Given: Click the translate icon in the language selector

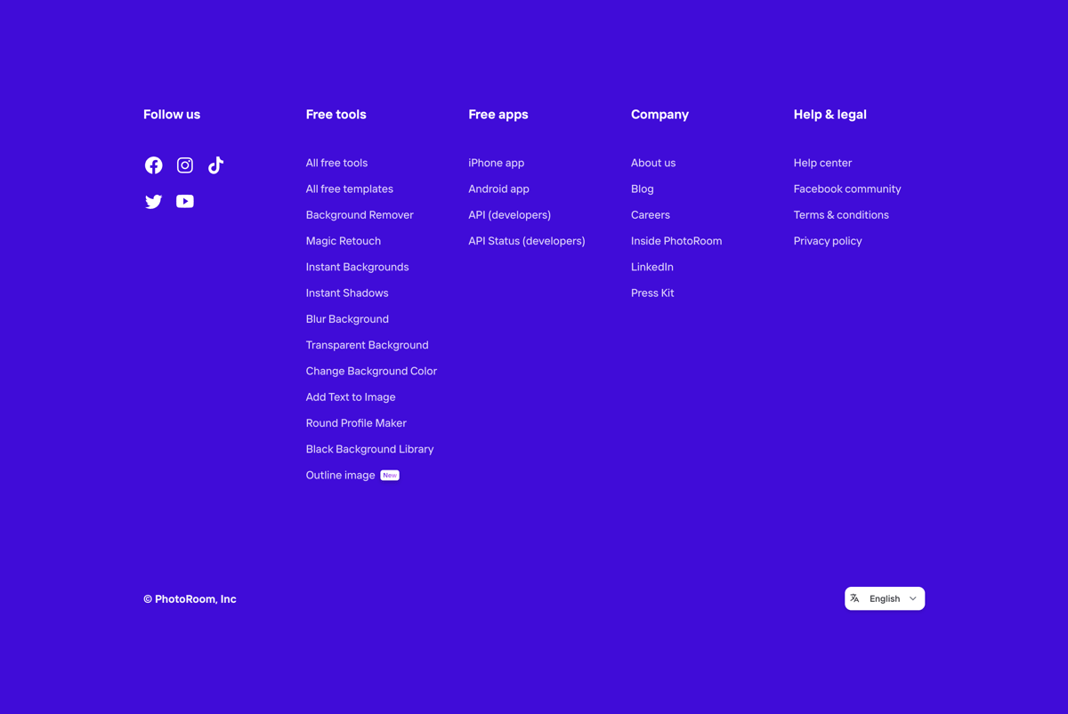Looking at the screenshot, I should (855, 598).
